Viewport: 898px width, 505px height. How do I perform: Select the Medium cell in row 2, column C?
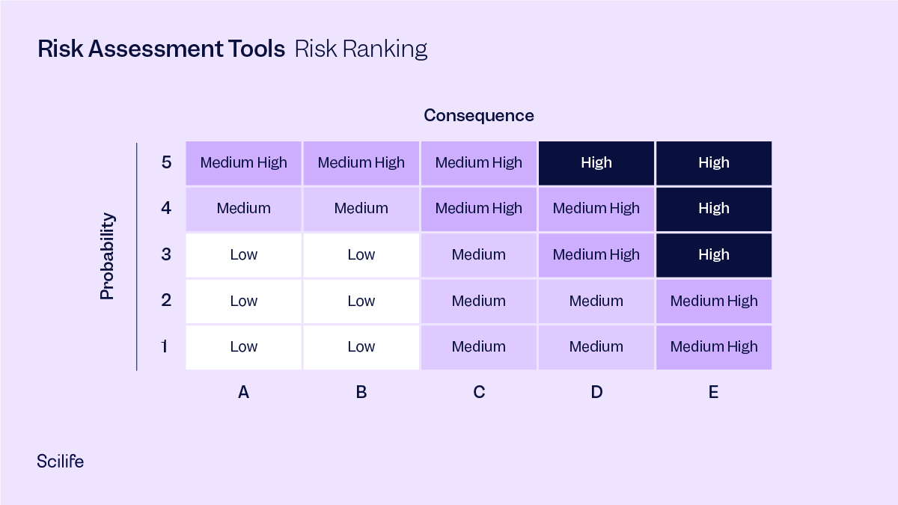tap(479, 302)
